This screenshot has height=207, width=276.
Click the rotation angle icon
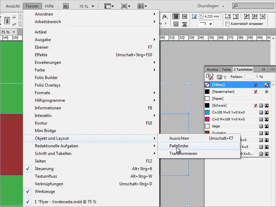click(x=14, y=17)
